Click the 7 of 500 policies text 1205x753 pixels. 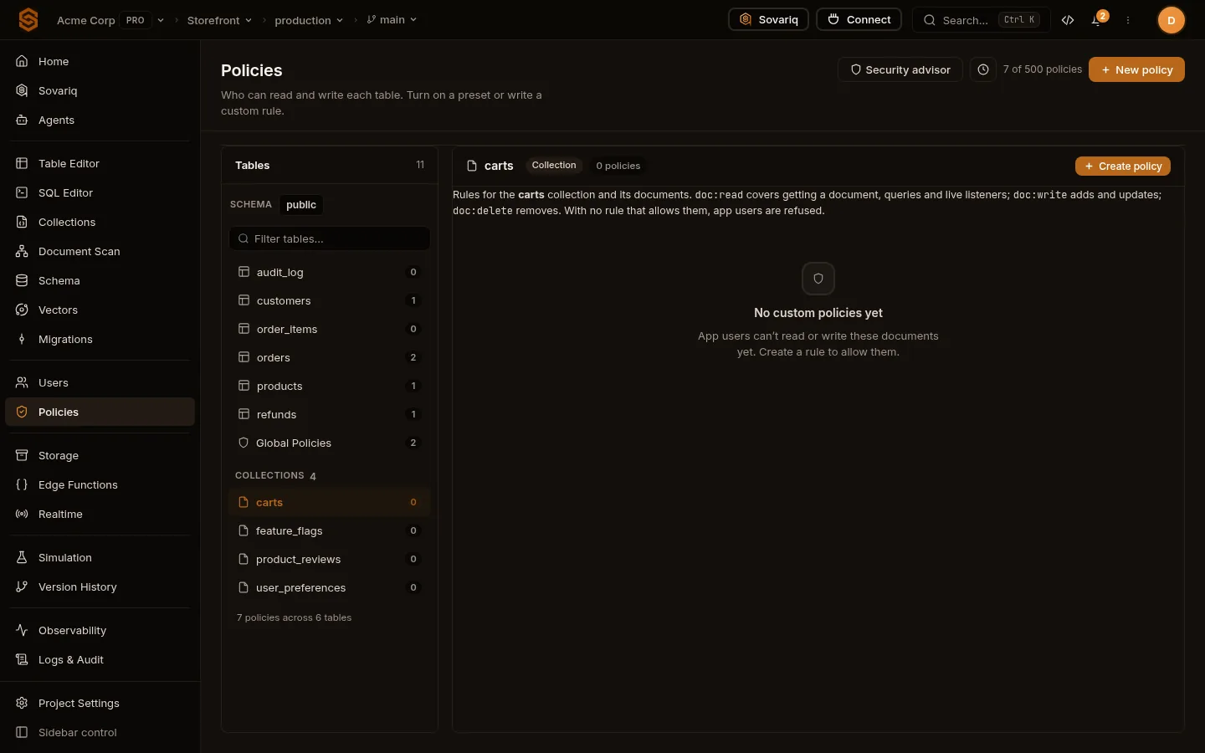tap(1043, 69)
